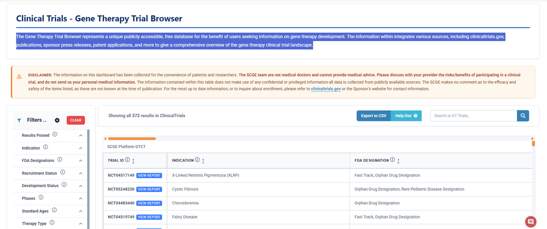Click the filters panel vertical scrollbar
547x229 pixels.
tap(88, 179)
